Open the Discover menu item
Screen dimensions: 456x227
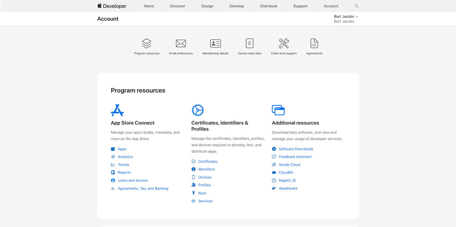pyautogui.click(x=177, y=6)
